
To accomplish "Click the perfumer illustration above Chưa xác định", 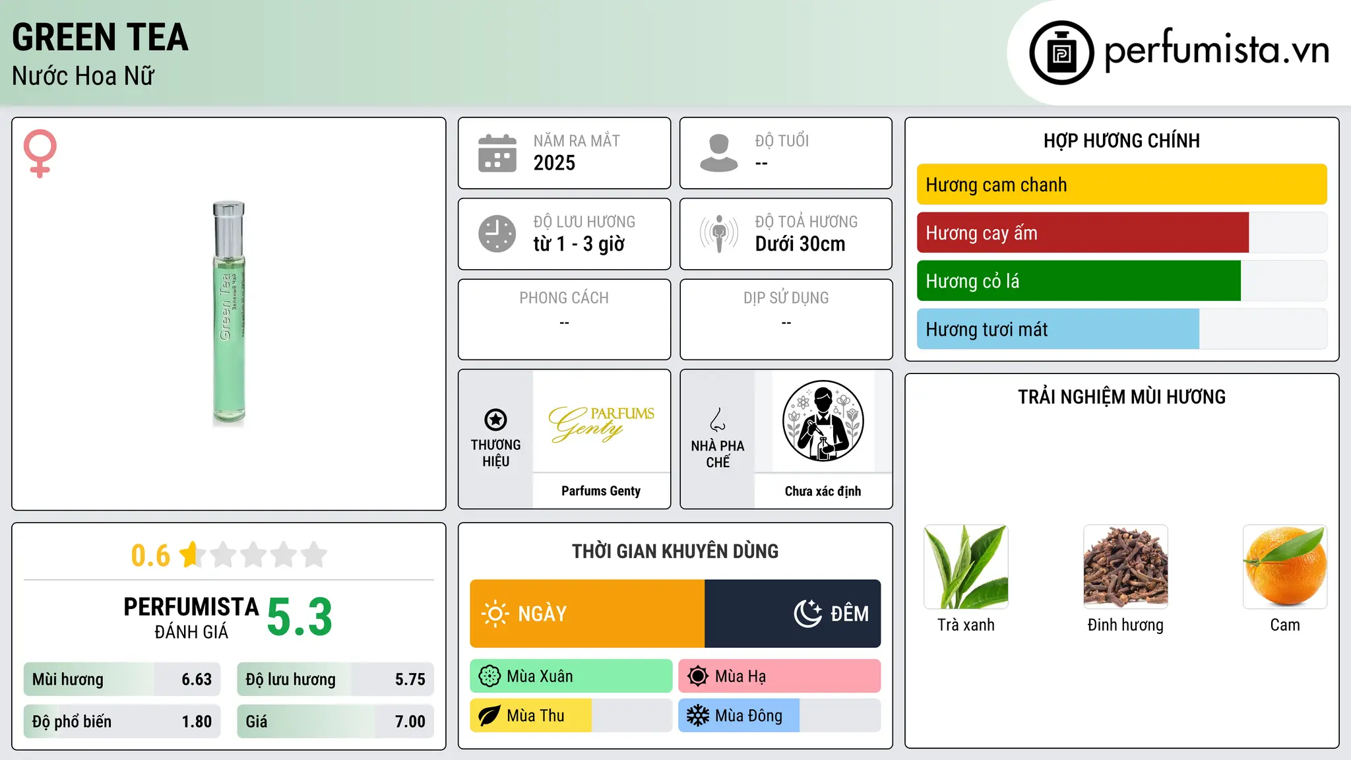I will pos(823,421).
